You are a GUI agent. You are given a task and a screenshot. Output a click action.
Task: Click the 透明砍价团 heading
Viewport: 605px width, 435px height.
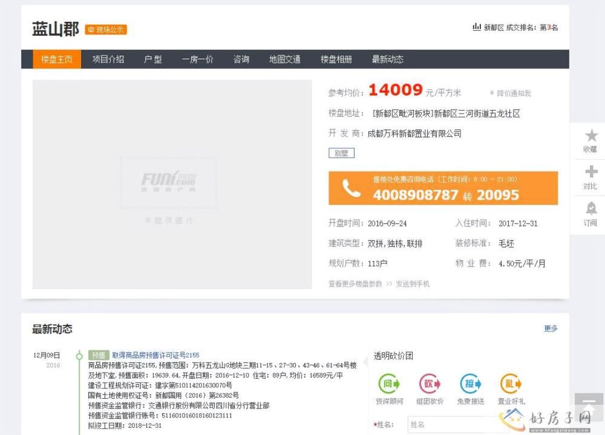[x=393, y=356]
